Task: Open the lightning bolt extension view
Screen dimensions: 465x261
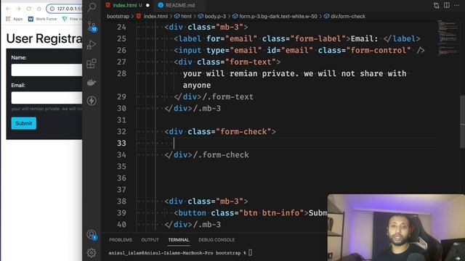Action: pos(92,101)
